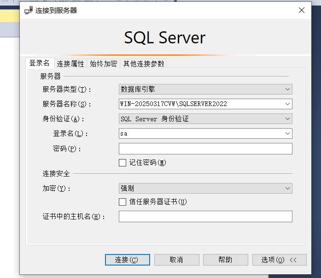
Task: Focus the 密码 input field
Action: pyautogui.click(x=205, y=148)
